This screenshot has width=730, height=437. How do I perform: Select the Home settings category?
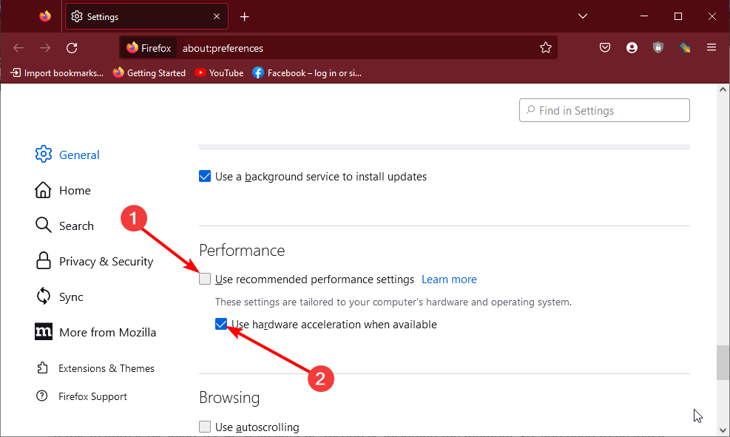pos(63,190)
